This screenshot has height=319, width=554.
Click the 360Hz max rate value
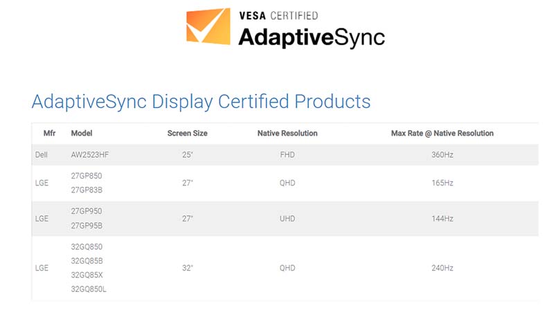pyautogui.click(x=442, y=155)
